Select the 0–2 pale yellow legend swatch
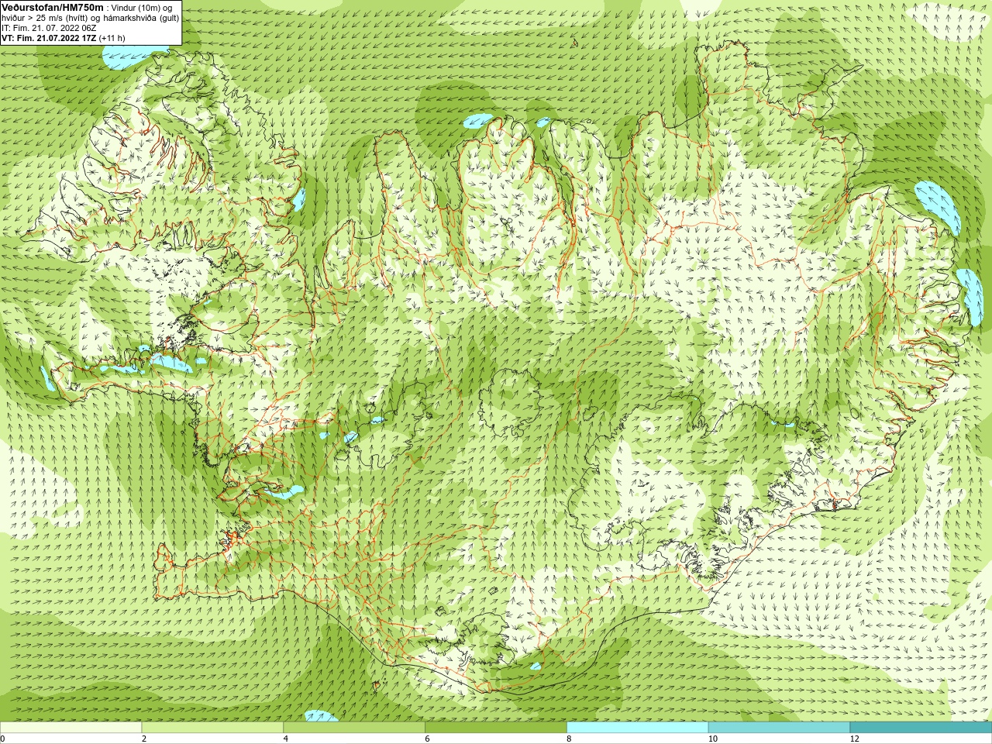The height and width of the screenshot is (744, 992). tap(71, 728)
